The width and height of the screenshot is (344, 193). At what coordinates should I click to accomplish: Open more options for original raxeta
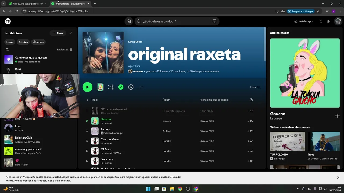(x=141, y=87)
